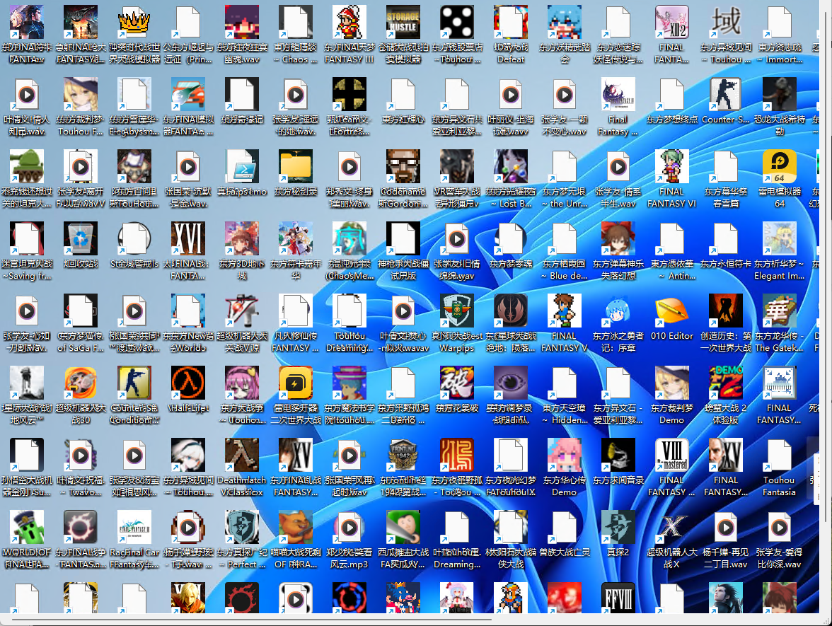Open the green tank game icon

(27, 167)
